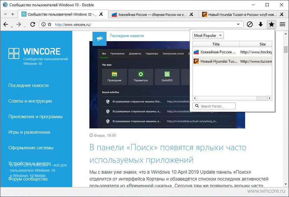
Task: Maximize the Dooble window
Action: point(267,5)
